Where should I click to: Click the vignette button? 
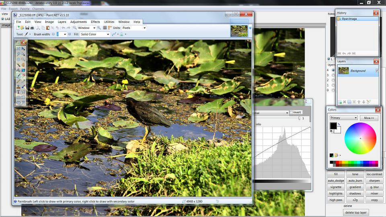point(336,187)
